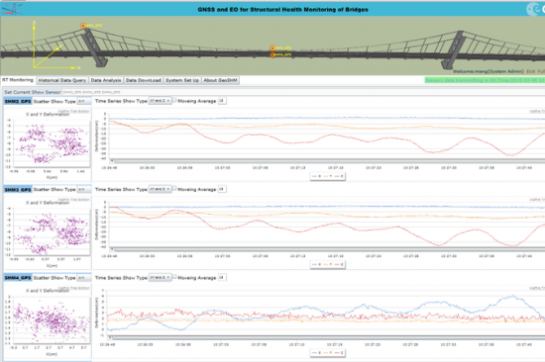Click the SHM2_GPS time series scrollbar handle
The height and width of the screenshot is (362, 545).
tap(112, 160)
